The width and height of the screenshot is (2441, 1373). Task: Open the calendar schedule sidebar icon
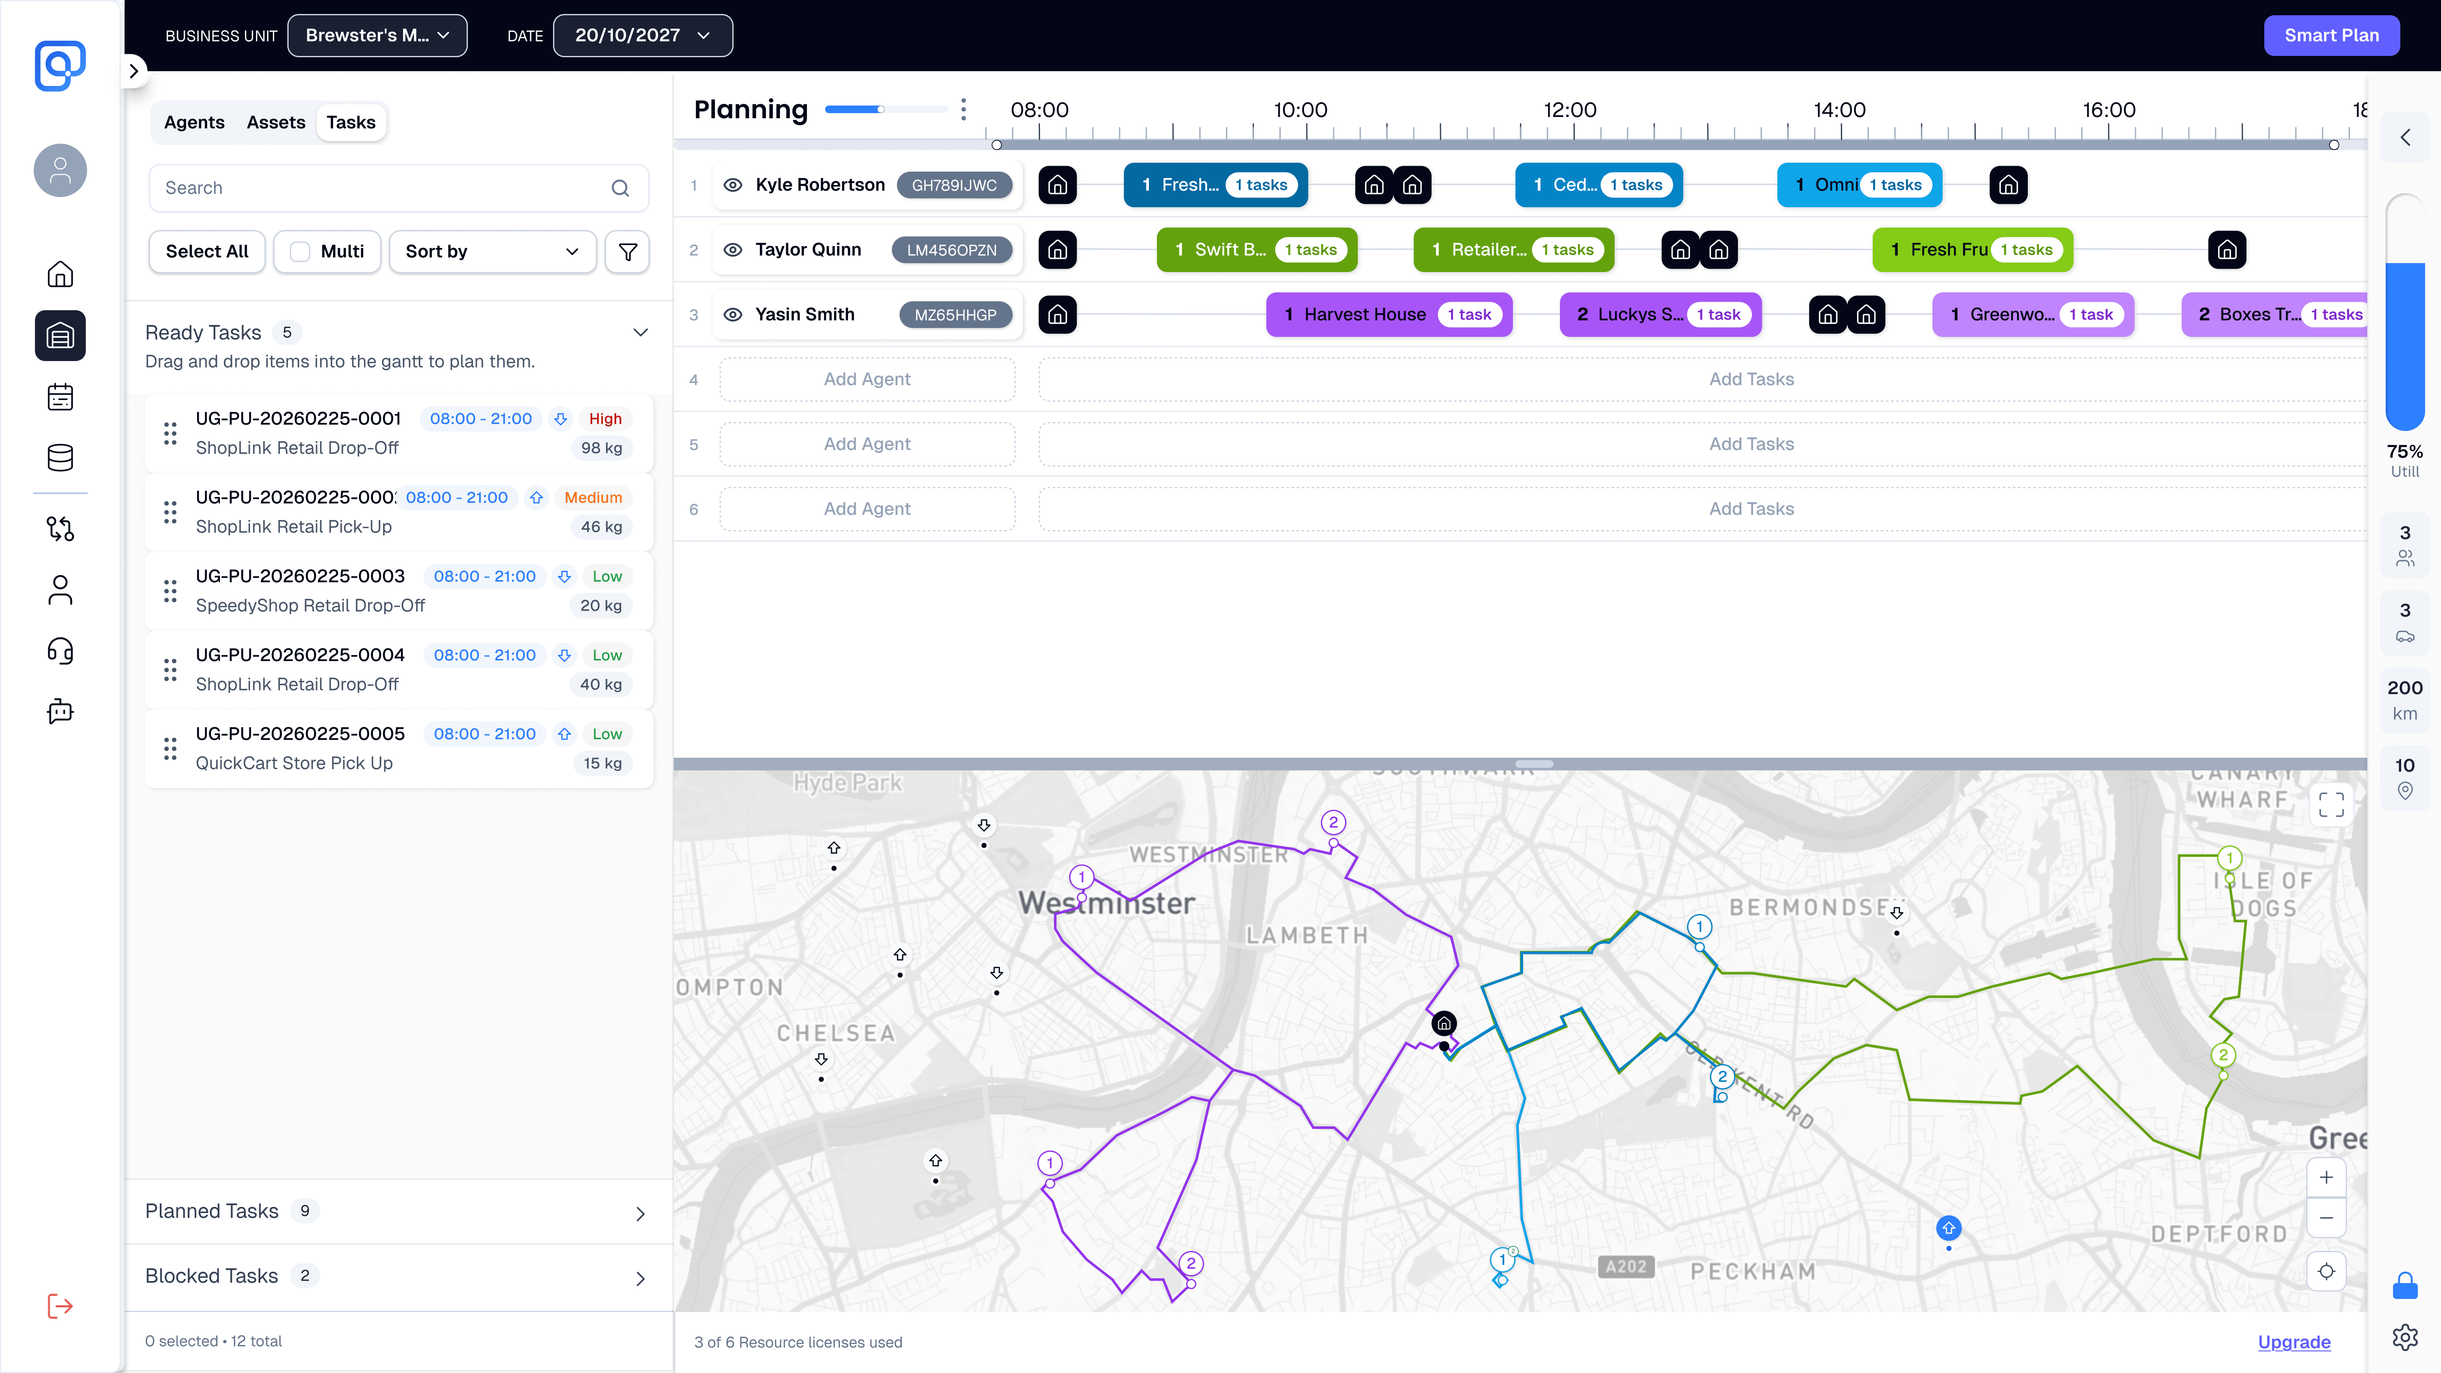point(60,397)
